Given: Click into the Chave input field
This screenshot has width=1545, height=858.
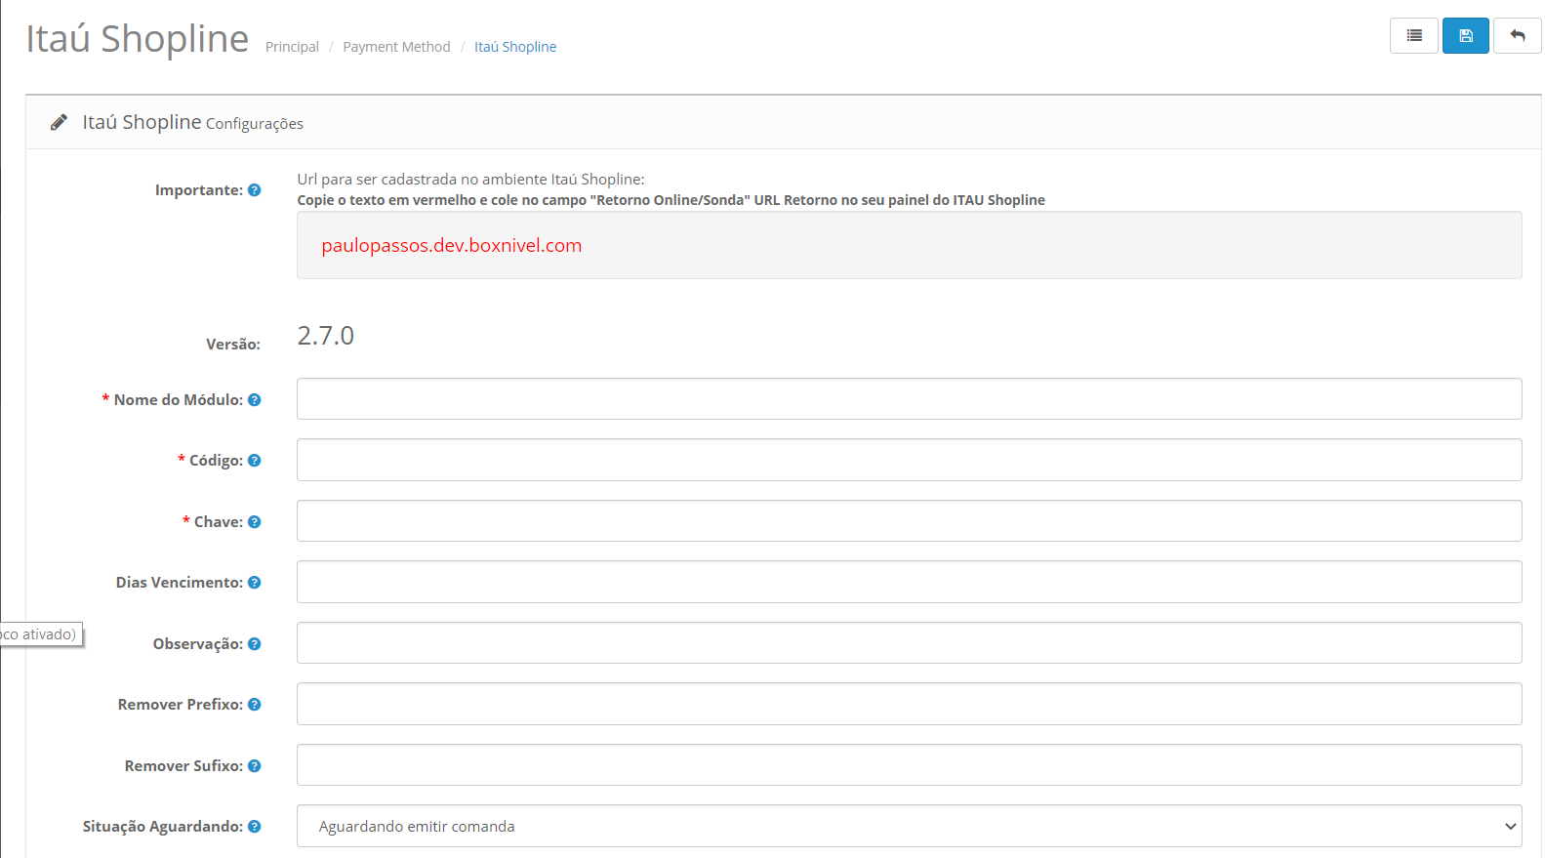Looking at the screenshot, I should [909, 521].
